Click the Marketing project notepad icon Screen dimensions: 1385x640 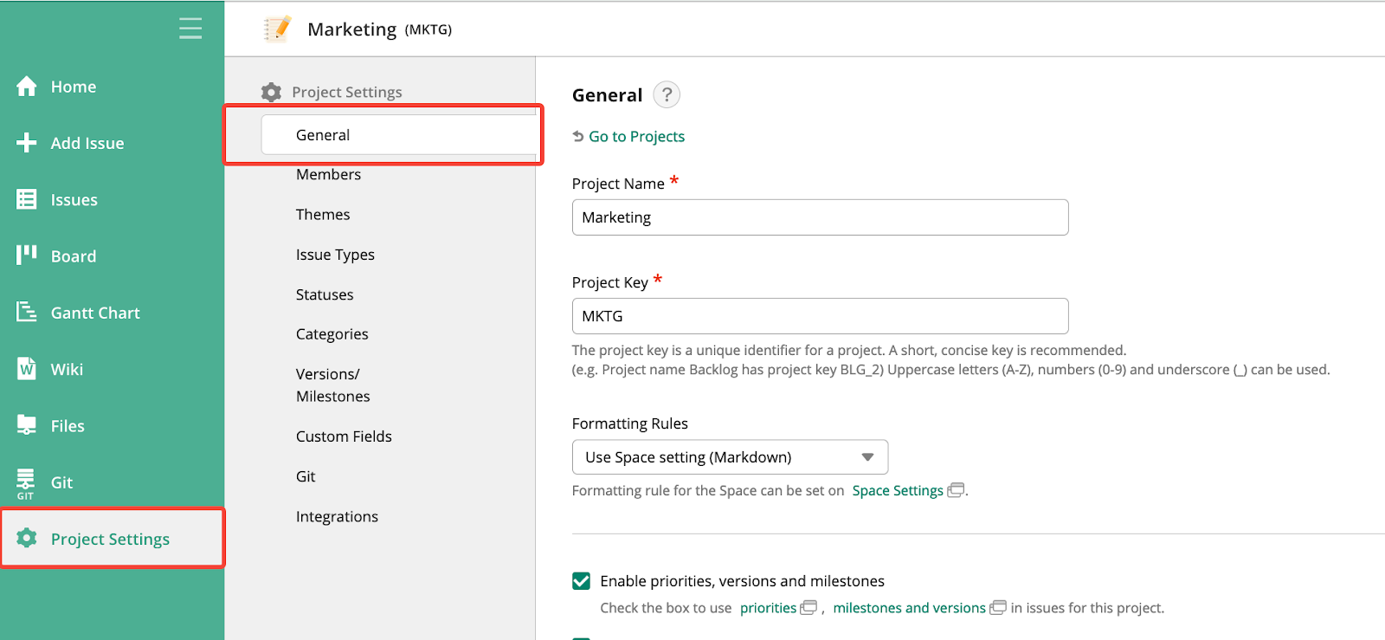pos(278,29)
